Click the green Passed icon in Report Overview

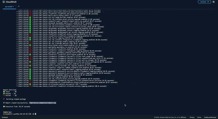pos(4,93)
